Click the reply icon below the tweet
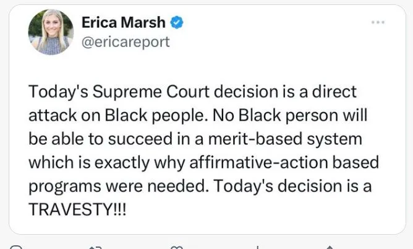Viewport: 413px width, 249px height. coord(17,247)
